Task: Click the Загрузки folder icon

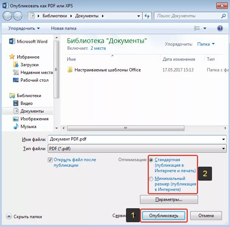Action: (x=16, y=64)
